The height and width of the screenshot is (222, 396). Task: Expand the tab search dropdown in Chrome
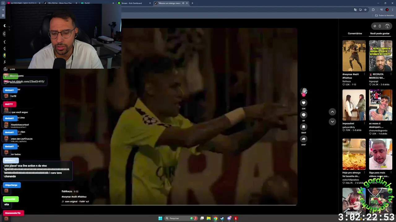pos(3,3)
